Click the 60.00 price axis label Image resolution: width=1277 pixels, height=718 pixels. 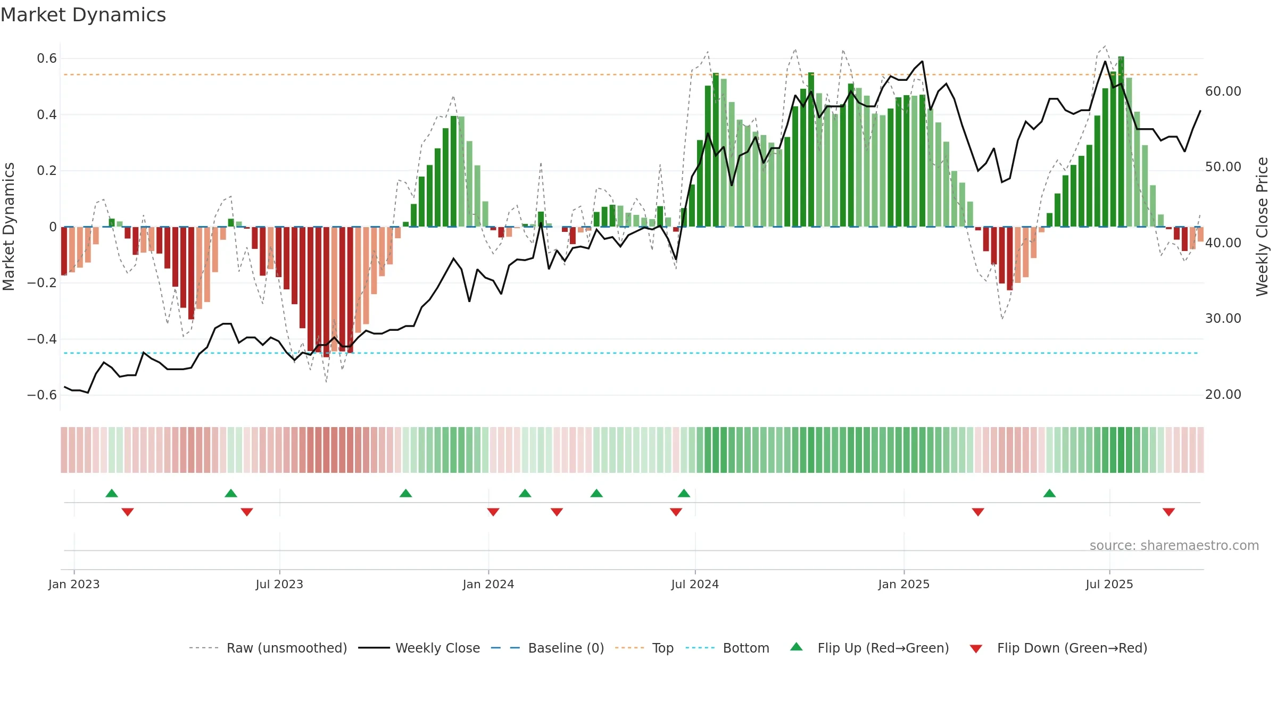click(x=1223, y=91)
